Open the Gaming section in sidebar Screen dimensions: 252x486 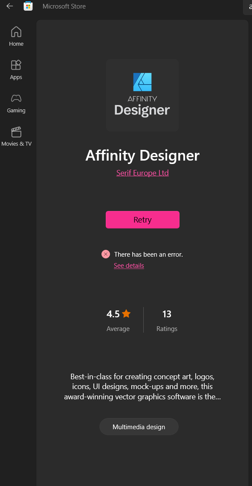click(16, 103)
